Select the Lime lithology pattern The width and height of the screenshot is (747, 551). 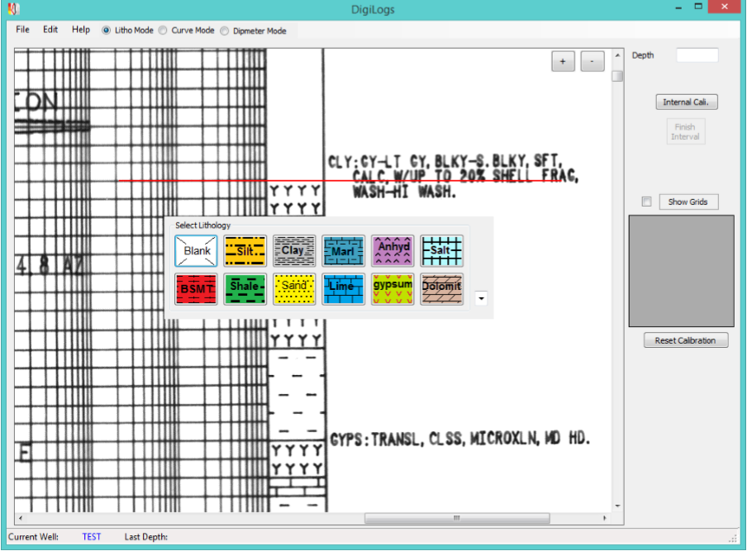click(343, 288)
